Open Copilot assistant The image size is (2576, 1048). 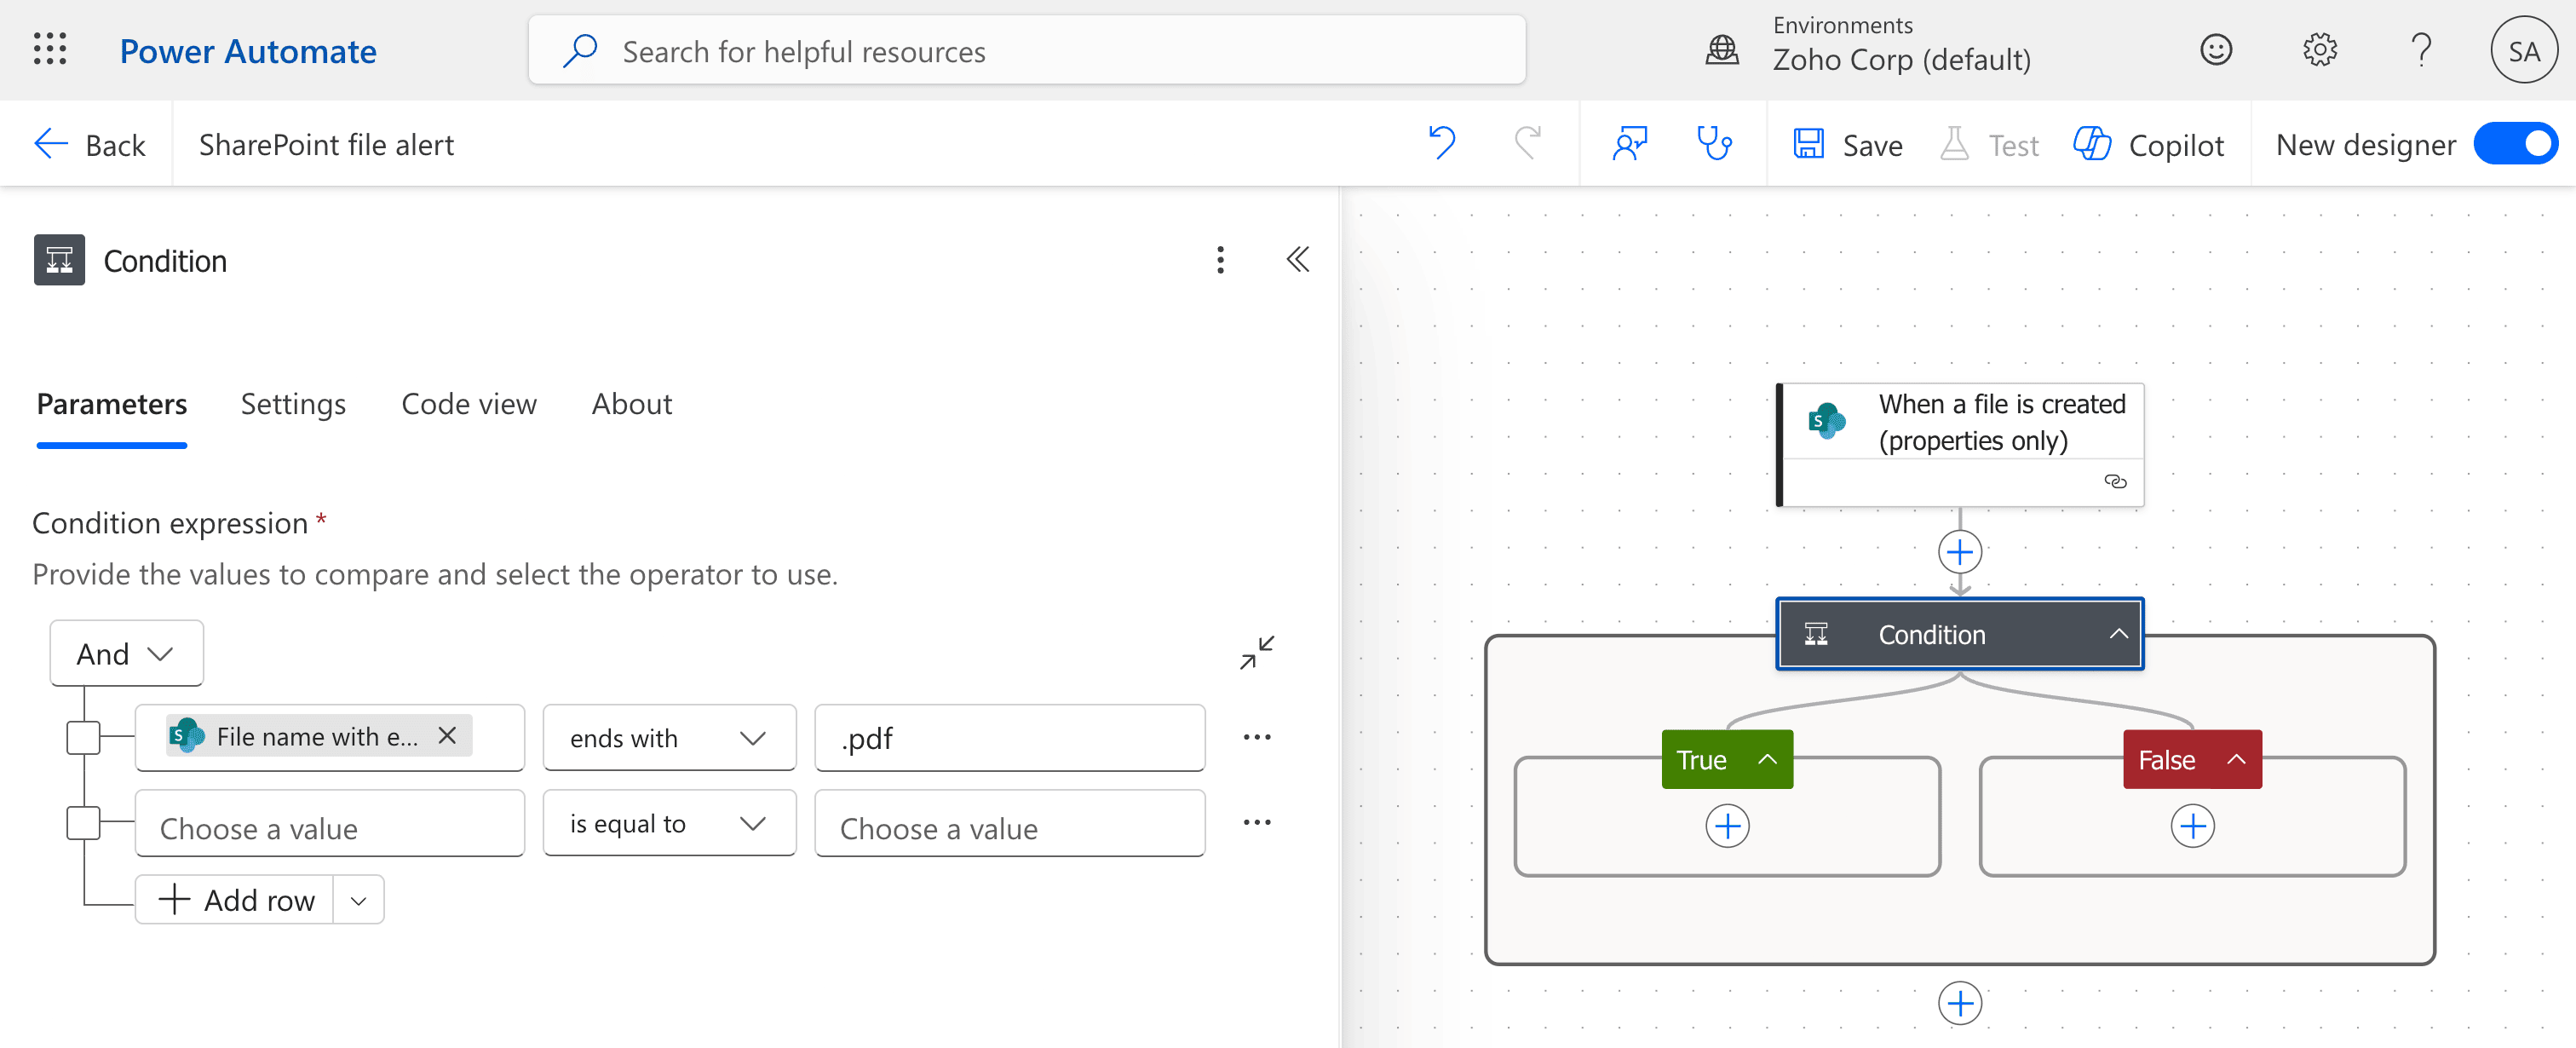(2148, 143)
